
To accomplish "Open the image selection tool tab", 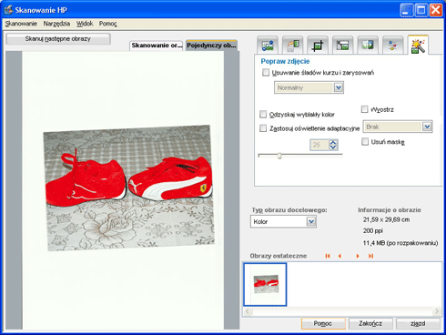I will (x=268, y=46).
